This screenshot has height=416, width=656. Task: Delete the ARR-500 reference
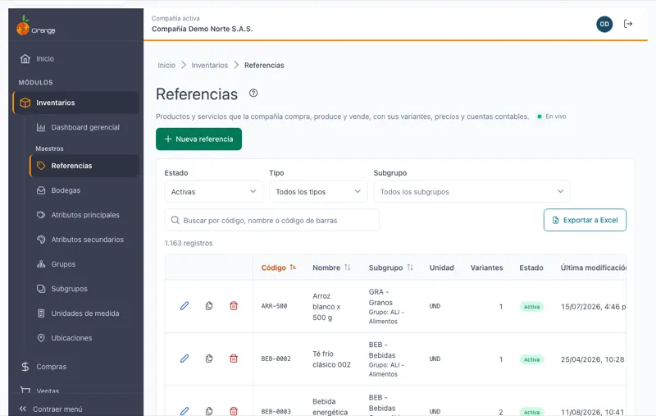tap(234, 306)
